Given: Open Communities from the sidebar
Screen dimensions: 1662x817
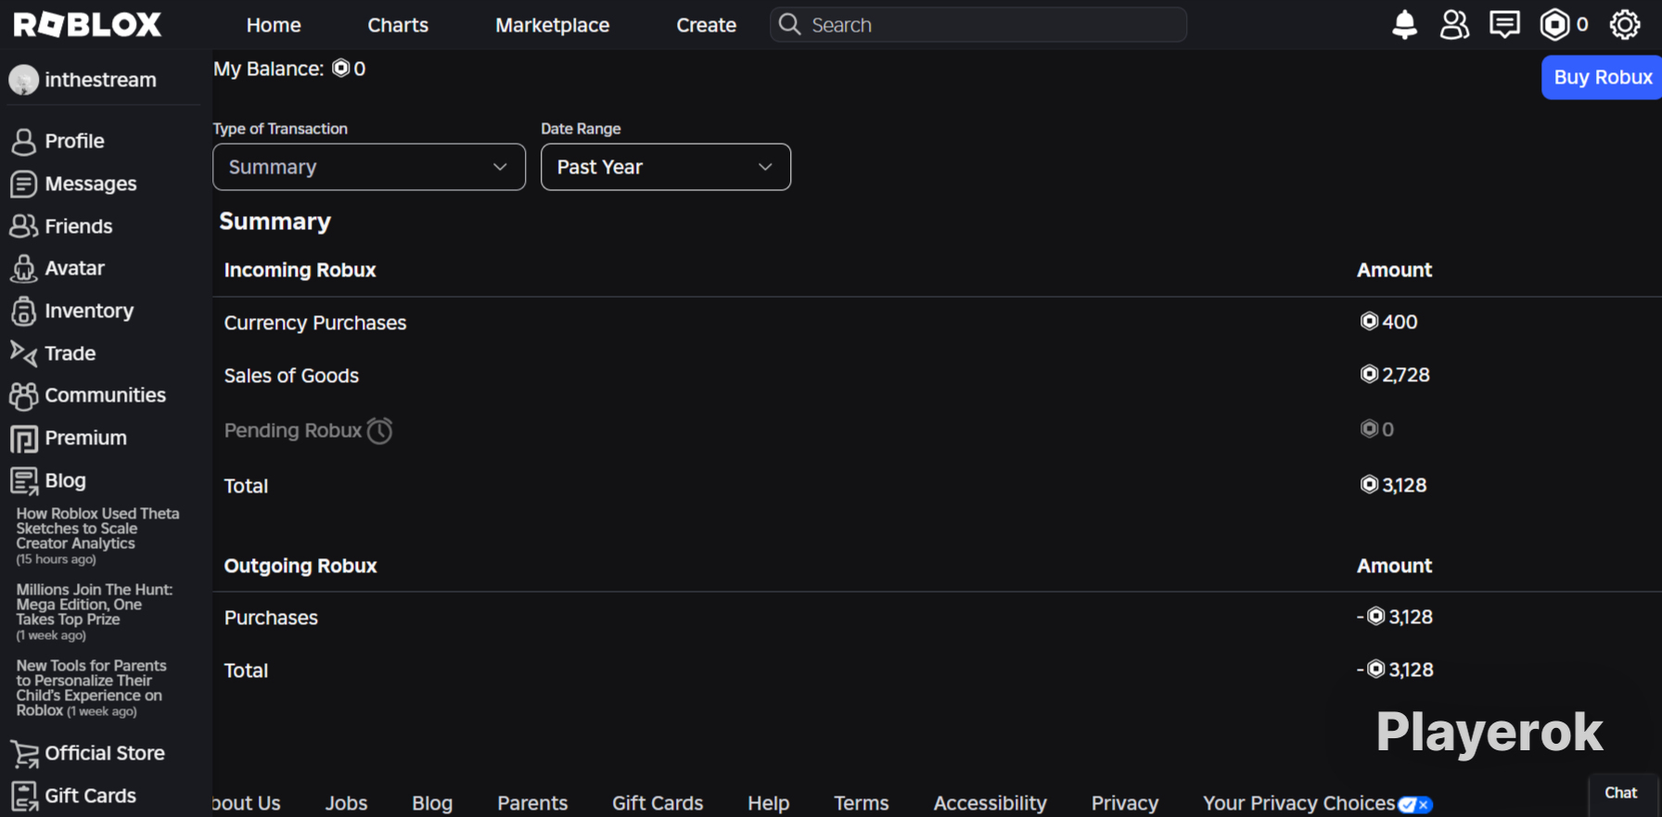Looking at the screenshot, I should click(106, 396).
